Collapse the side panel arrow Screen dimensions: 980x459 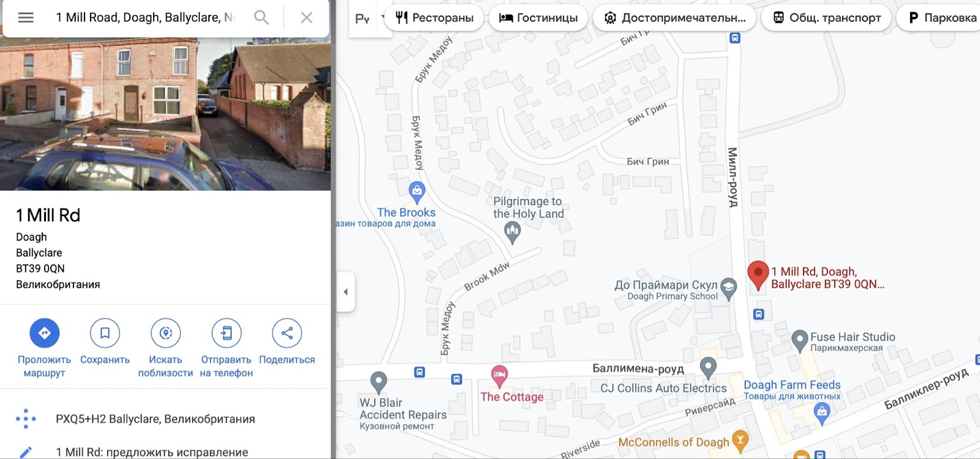(345, 292)
